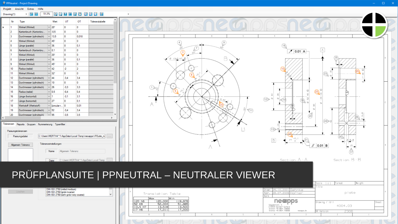
Task: Activate the zoom region tool
Action: (75, 14)
